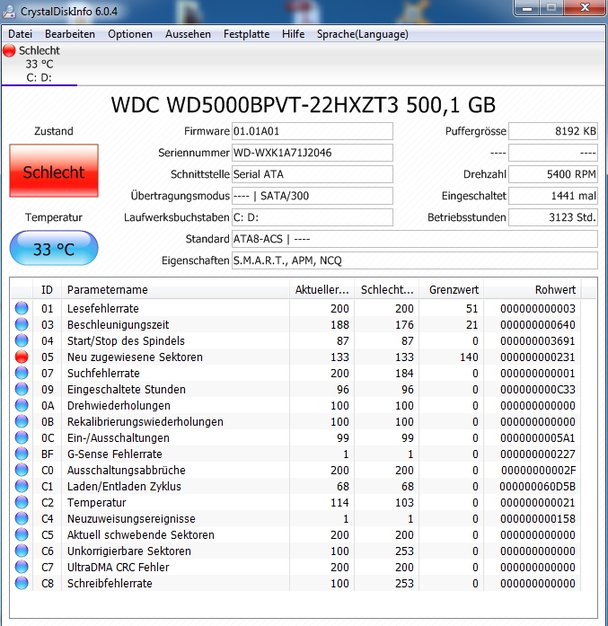Screen dimensions: 608x626
Task: Select the C: D: disk tab with the red status
Action: click(40, 64)
